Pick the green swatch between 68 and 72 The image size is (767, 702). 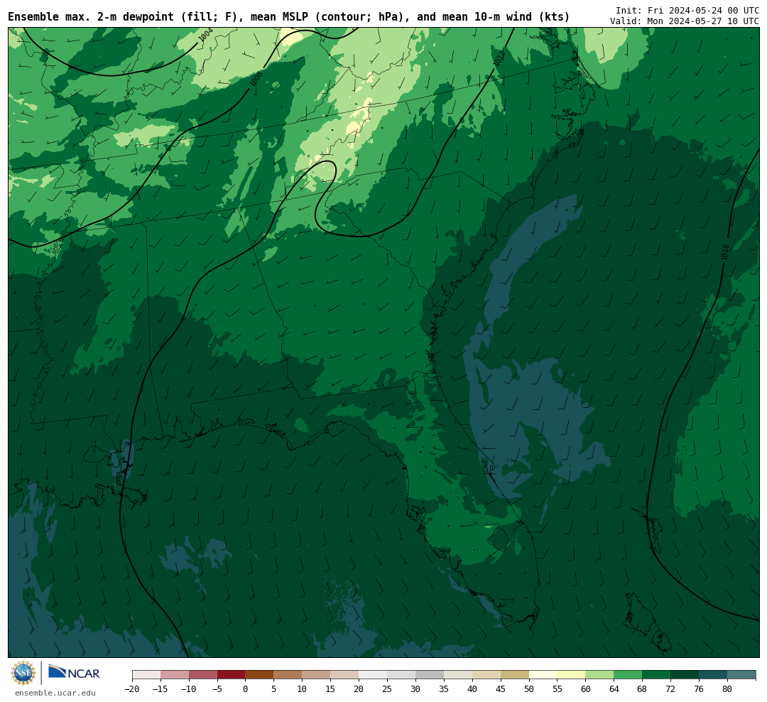click(x=656, y=675)
